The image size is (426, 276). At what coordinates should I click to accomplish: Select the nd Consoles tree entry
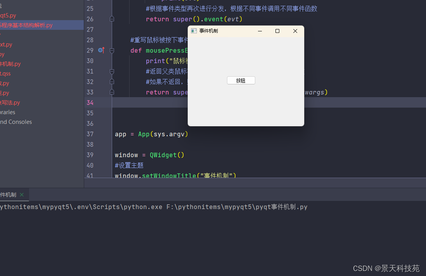16,122
